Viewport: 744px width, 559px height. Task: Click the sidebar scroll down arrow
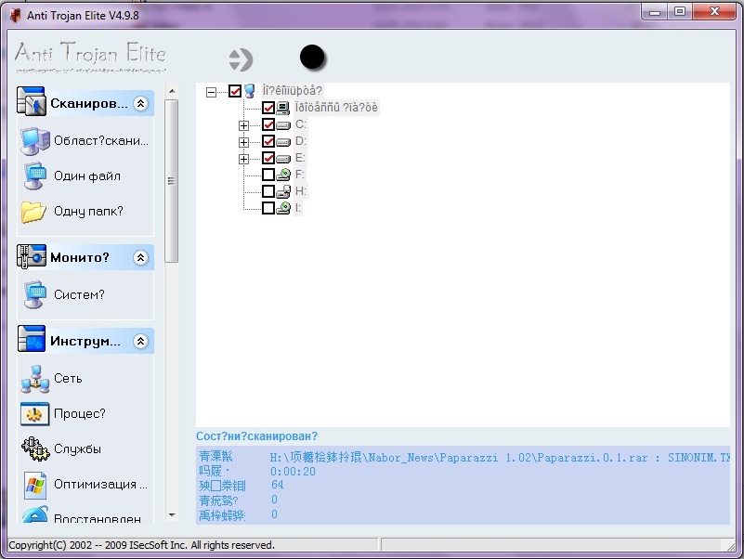tap(171, 514)
